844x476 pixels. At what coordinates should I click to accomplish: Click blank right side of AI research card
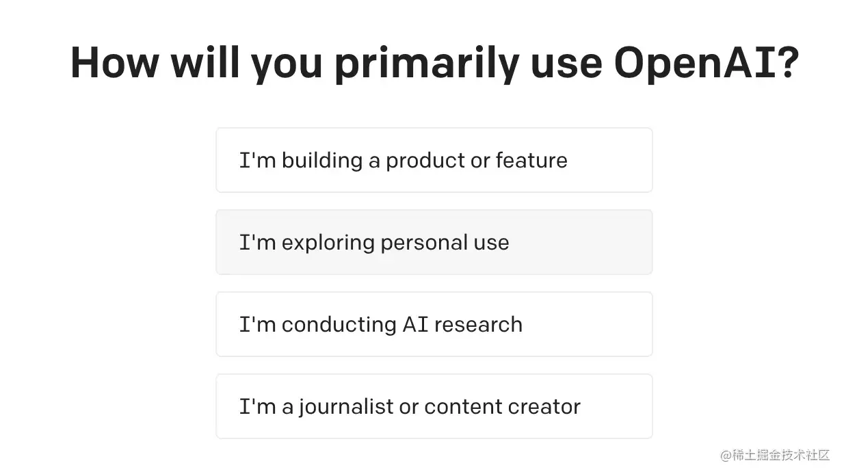click(x=587, y=324)
